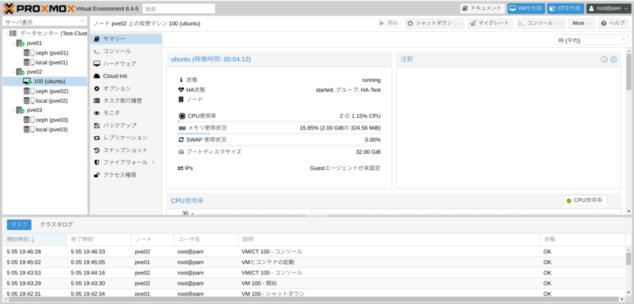The height and width of the screenshot is (304, 634).
Task: Open root@pam user menu
Action: click(x=608, y=8)
